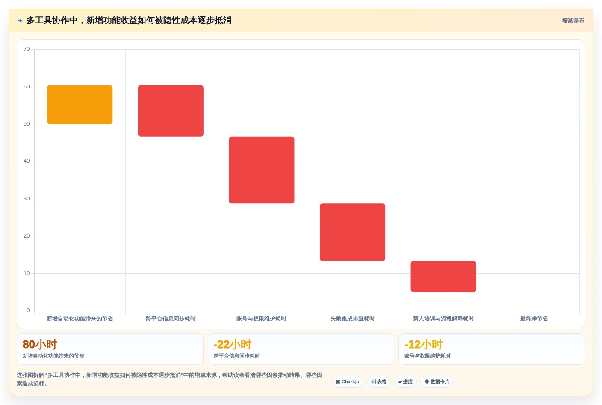The image size is (602, 405).
Task: Click the card caption 新增自动化功能带来的节省 under 80小时
Action: 53,356
